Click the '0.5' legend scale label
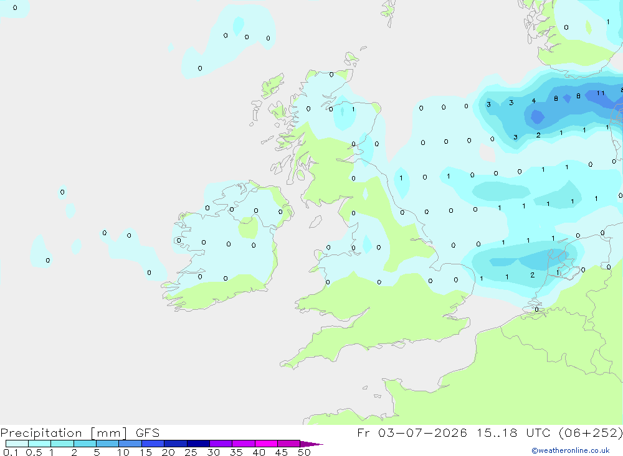623x456 pixels. pyautogui.click(x=34, y=452)
